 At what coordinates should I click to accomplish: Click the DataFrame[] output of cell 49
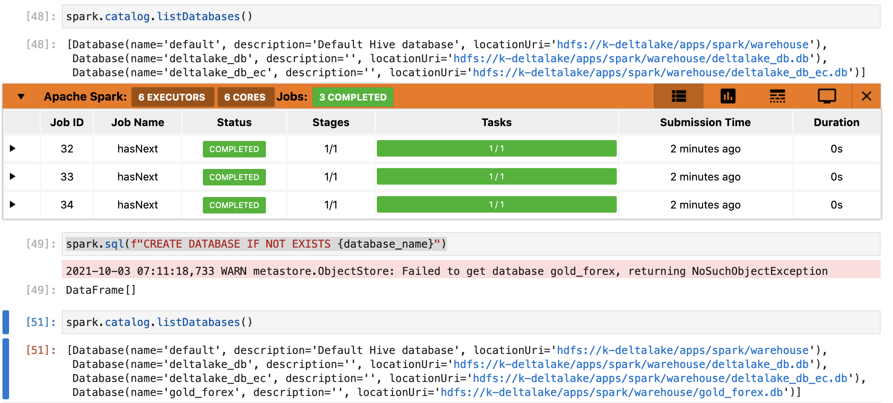[101, 290]
